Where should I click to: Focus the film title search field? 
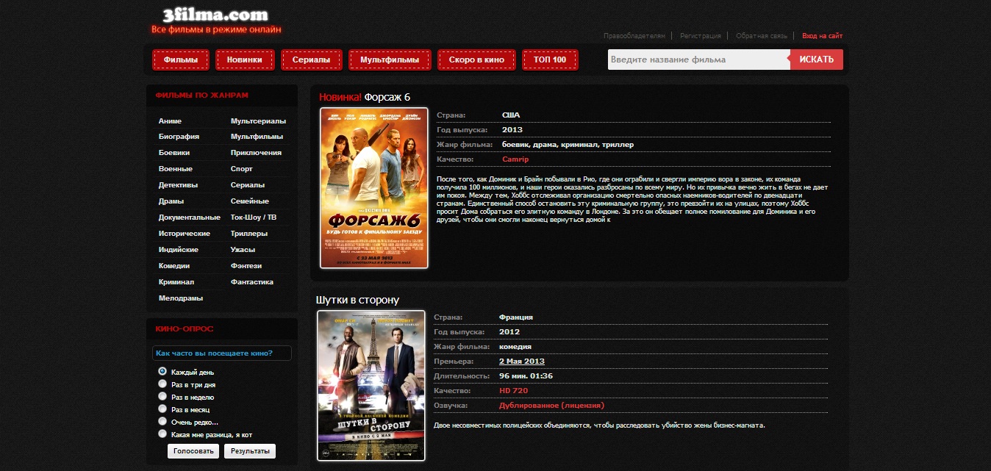click(x=699, y=60)
